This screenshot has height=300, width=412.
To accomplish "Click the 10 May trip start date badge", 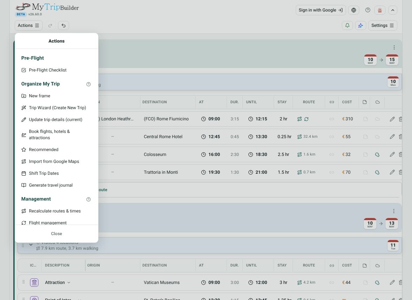I will coord(370,60).
